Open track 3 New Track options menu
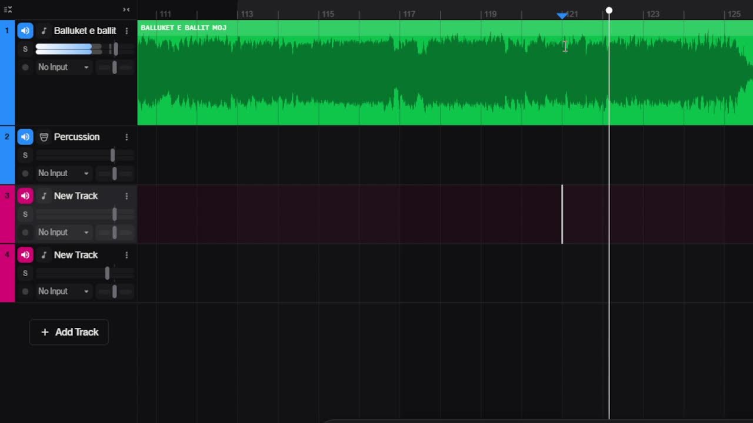This screenshot has width=753, height=423. pos(126,196)
